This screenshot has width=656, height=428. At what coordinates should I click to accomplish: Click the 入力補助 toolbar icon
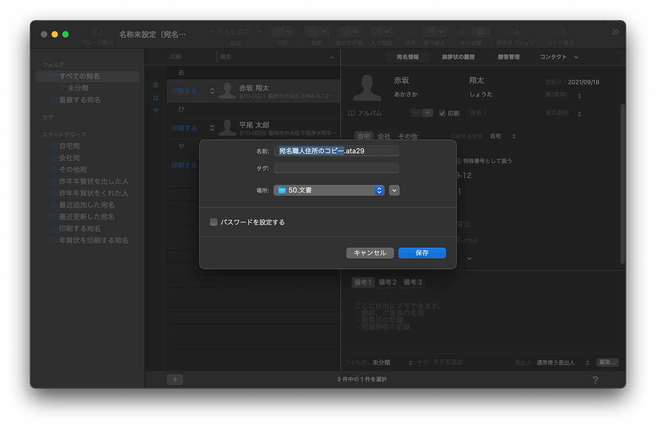tap(381, 31)
